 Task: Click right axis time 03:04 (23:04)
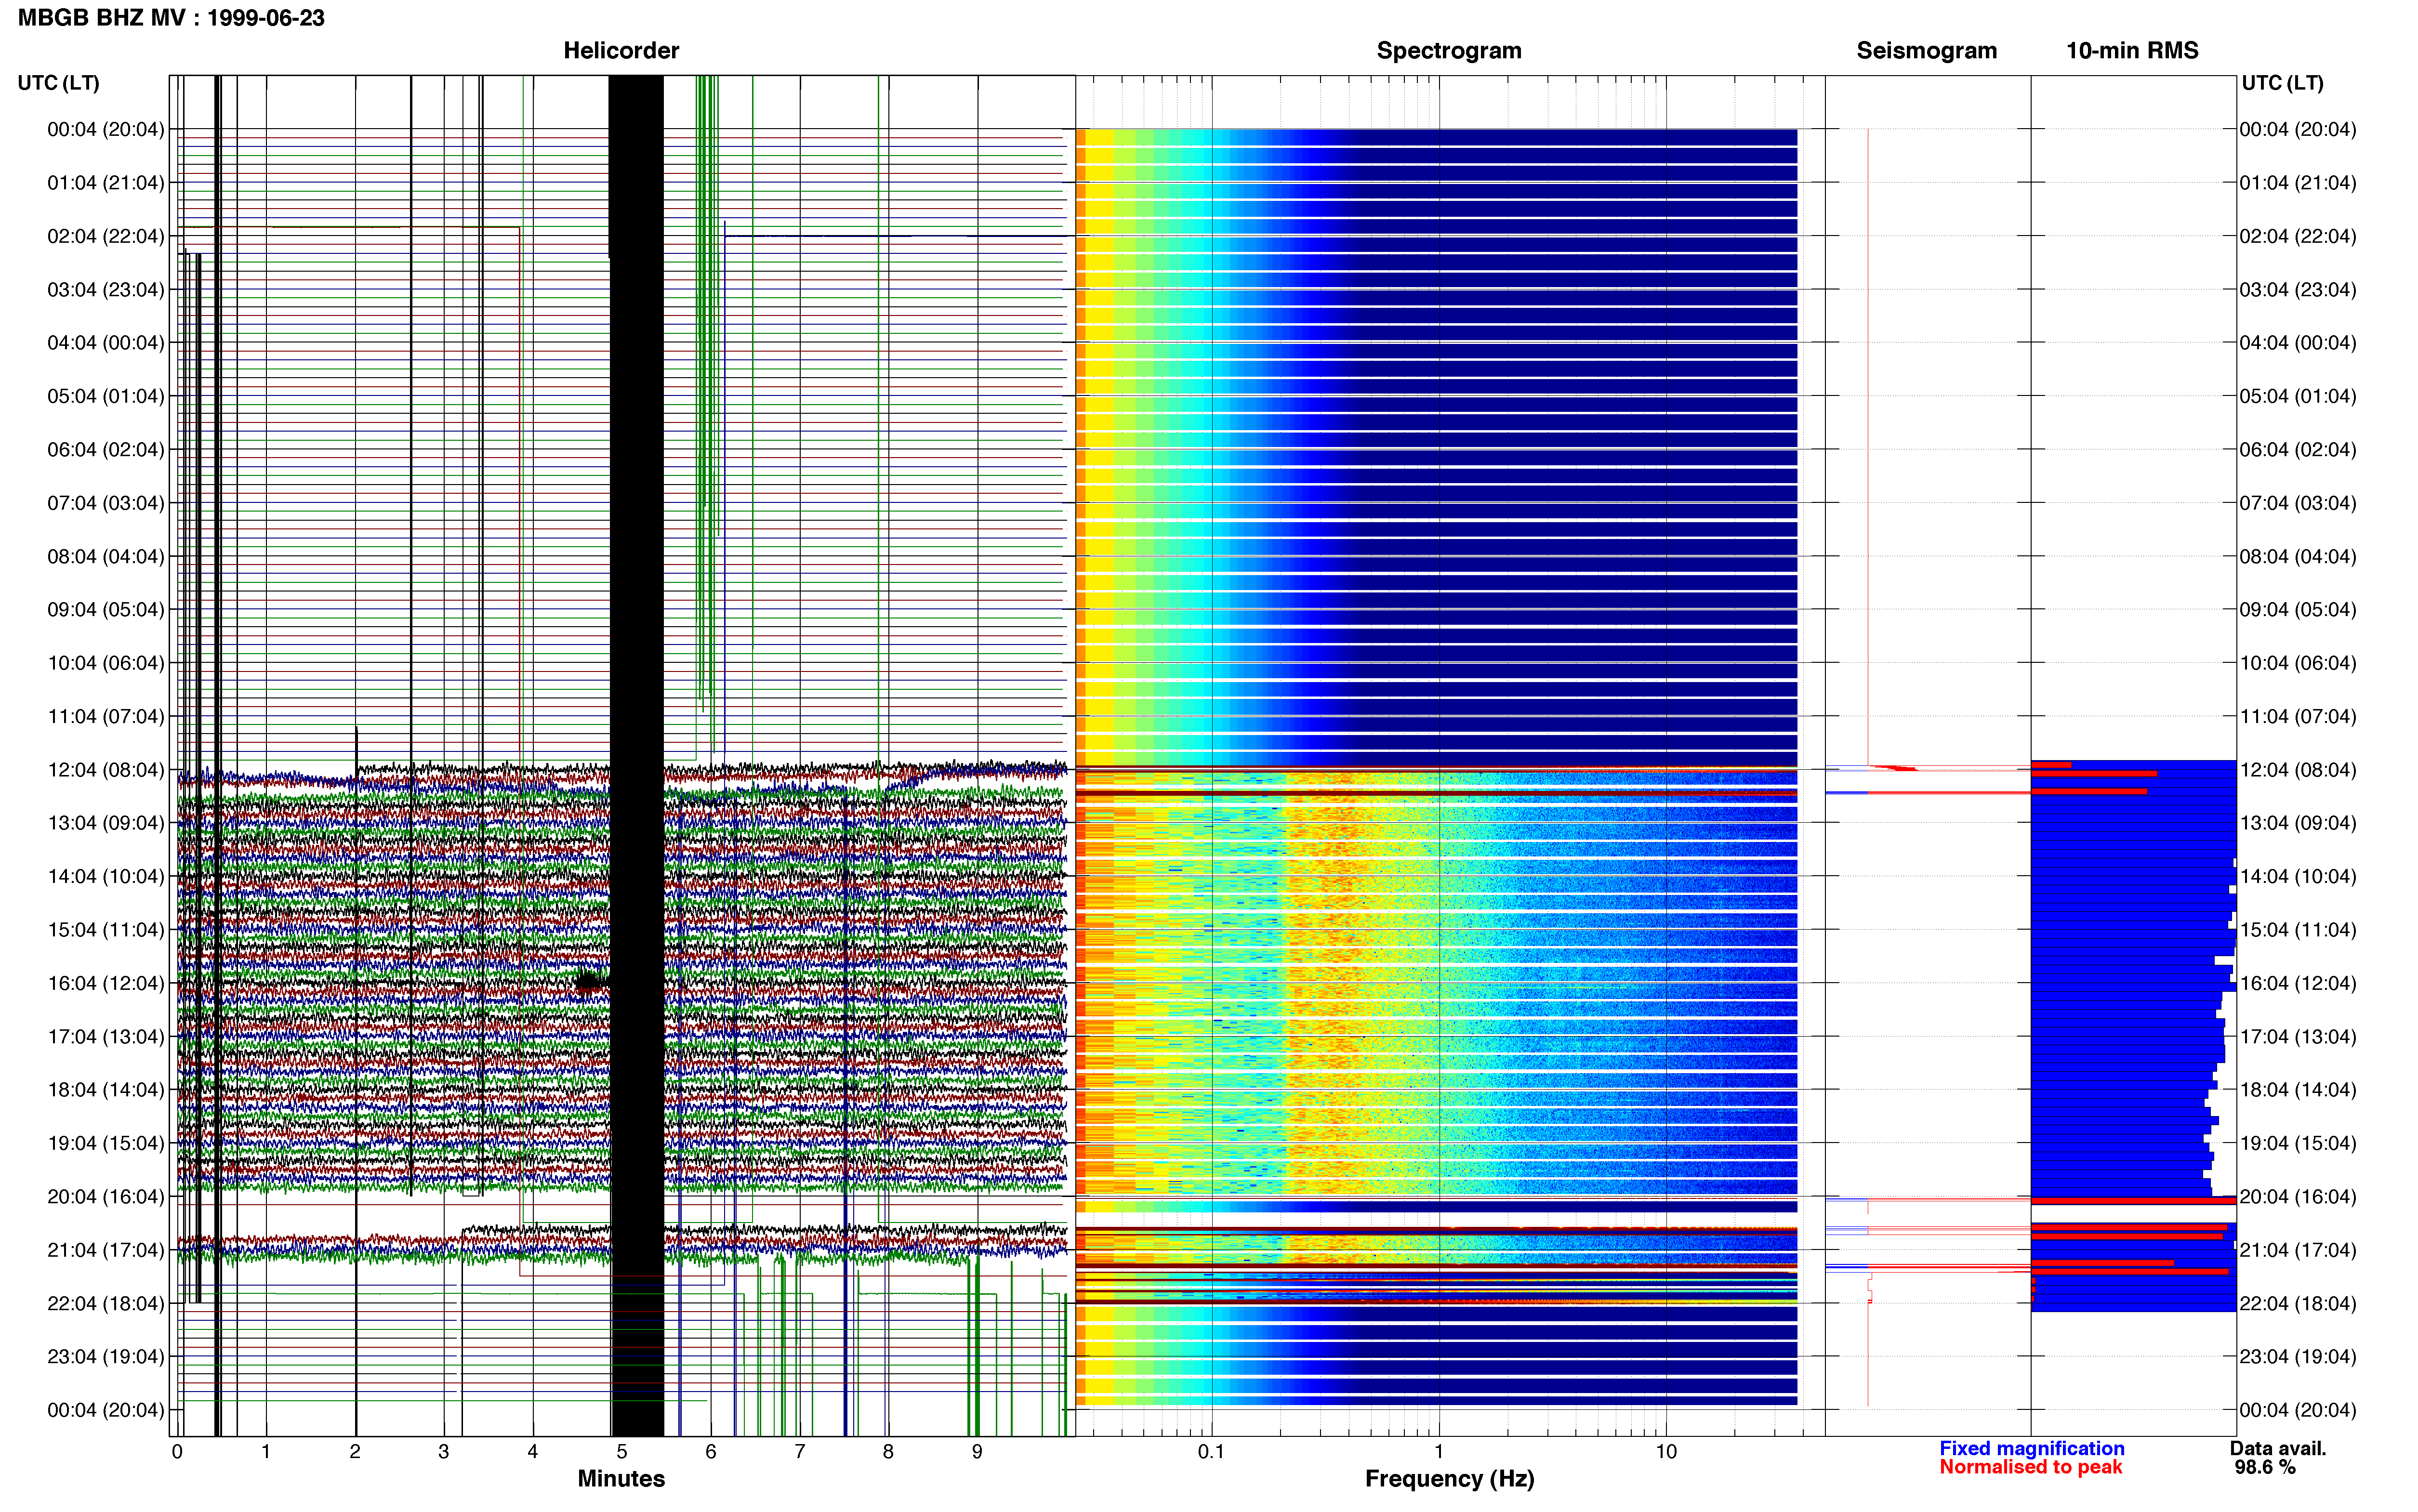point(2298,290)
